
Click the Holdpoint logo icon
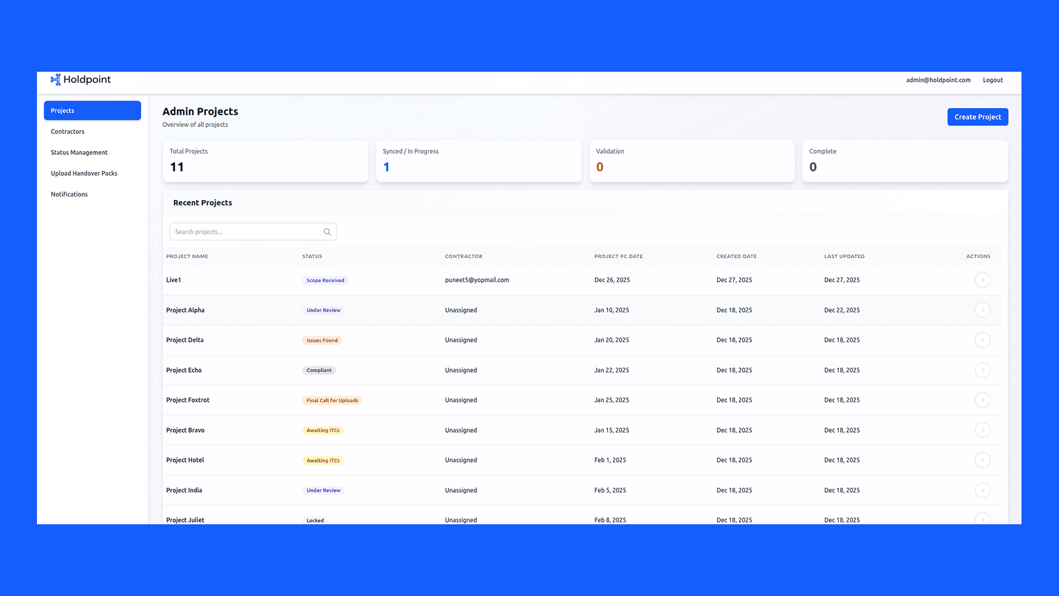click(x=56, y=79)
